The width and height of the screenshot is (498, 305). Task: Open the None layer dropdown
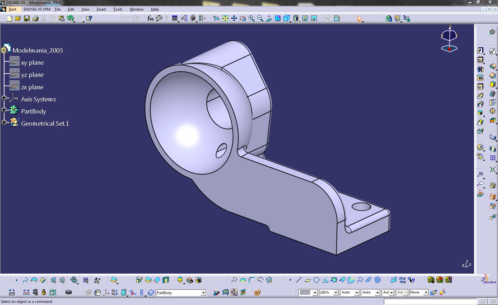426,293
